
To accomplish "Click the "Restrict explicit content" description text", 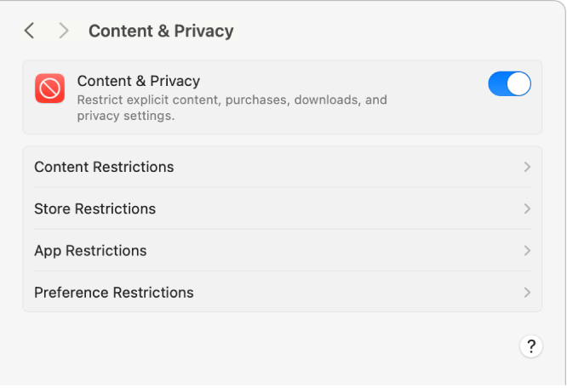I will click(x=153, y=100).
